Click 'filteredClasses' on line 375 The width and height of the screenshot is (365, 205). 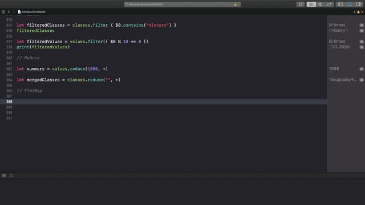[x=35, y=31]
